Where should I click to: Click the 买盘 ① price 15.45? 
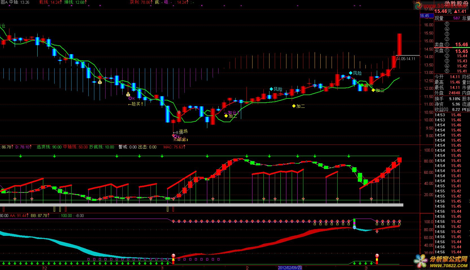461,51
